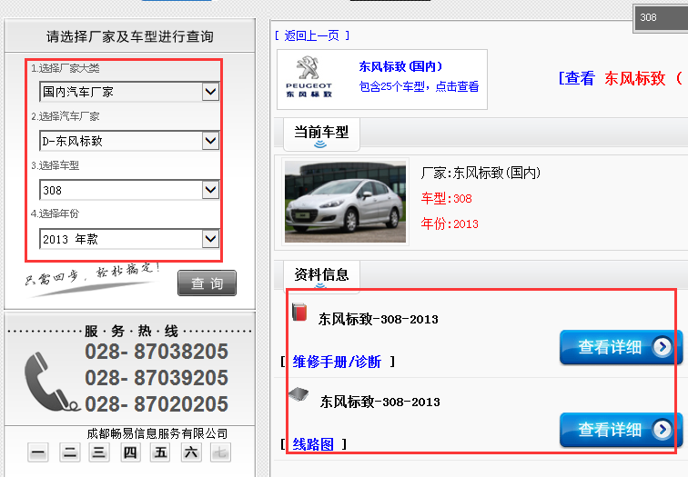
Task: Select the 资料信息 tab
Action: [x=321, y=275]
